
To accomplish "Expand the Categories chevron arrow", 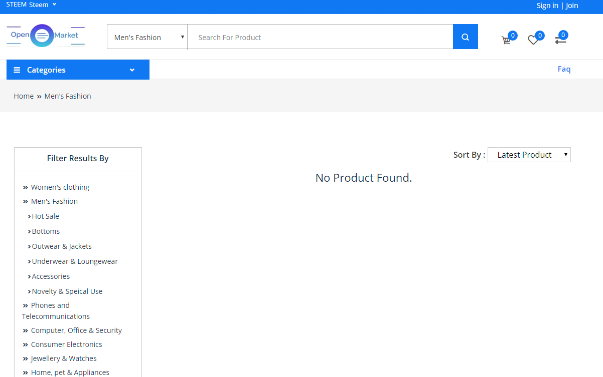I will coord(132,70).
